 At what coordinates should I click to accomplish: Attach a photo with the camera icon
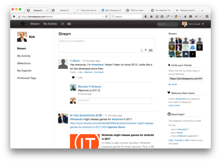(x=151, y=50)
